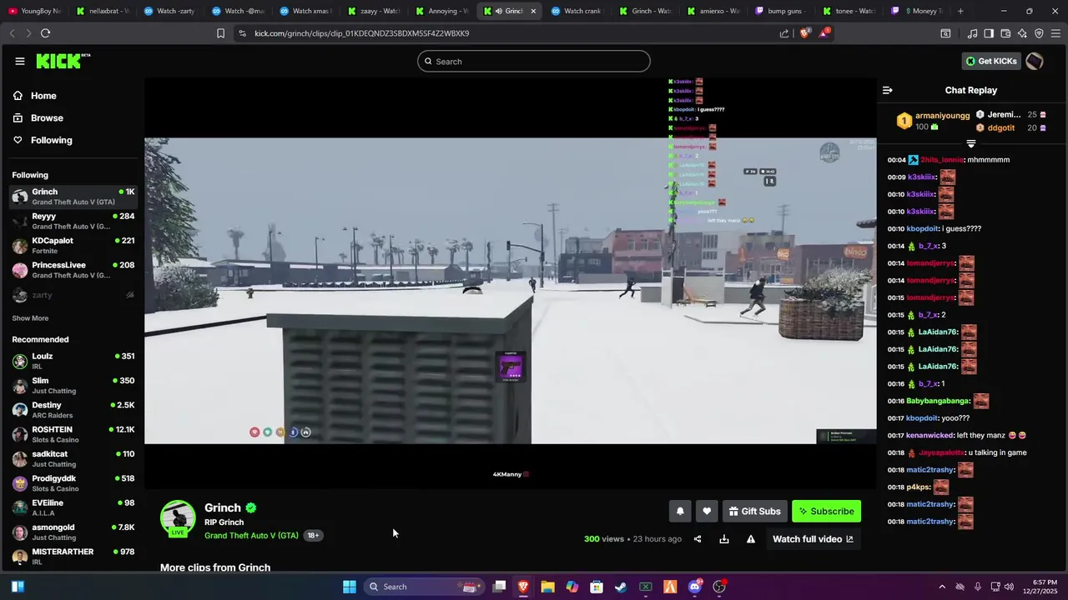Screen dimensions: 1068x600
Task: Open chat user Jaycapalotts
Action: [x=941, y=452]
